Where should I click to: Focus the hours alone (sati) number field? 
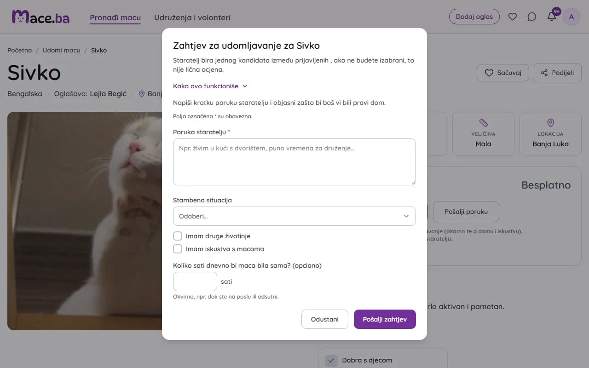(x=195, y=282)
